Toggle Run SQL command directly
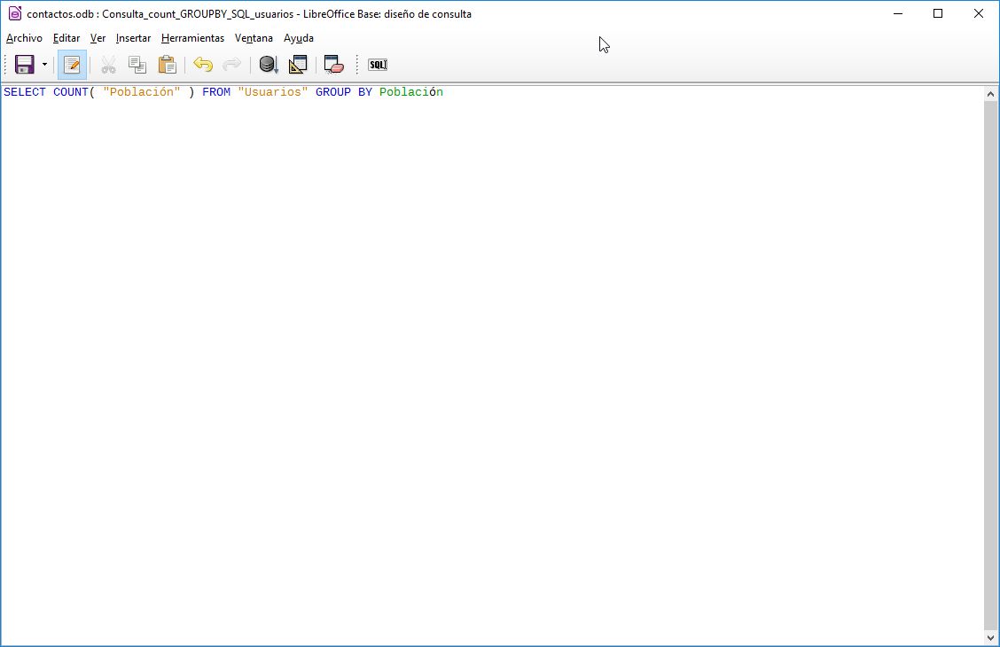The height and width of the screenshot is (647, 1000). pos(377,64)
